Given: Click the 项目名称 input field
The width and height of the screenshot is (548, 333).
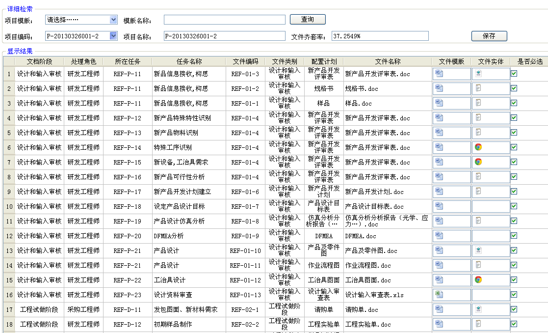Looking at the screenshot, I should click(x=225, y=36).
